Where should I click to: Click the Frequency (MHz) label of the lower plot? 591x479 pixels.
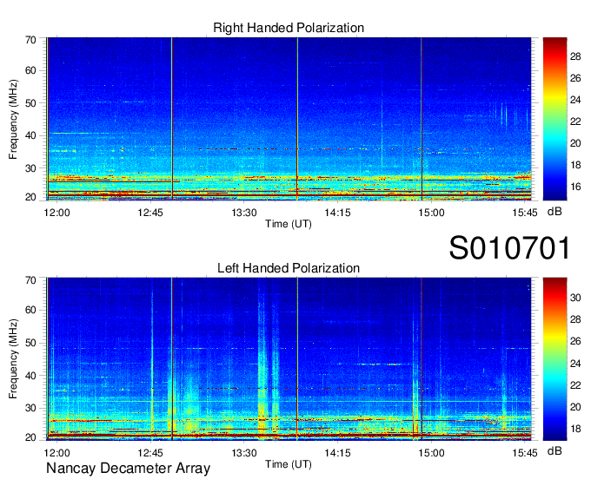coord(13,359)
